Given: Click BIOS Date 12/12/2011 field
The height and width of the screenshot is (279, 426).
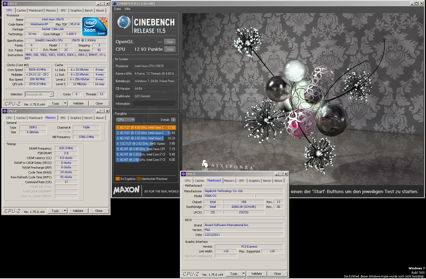Looking at the screenshot, I should (243, 235).
